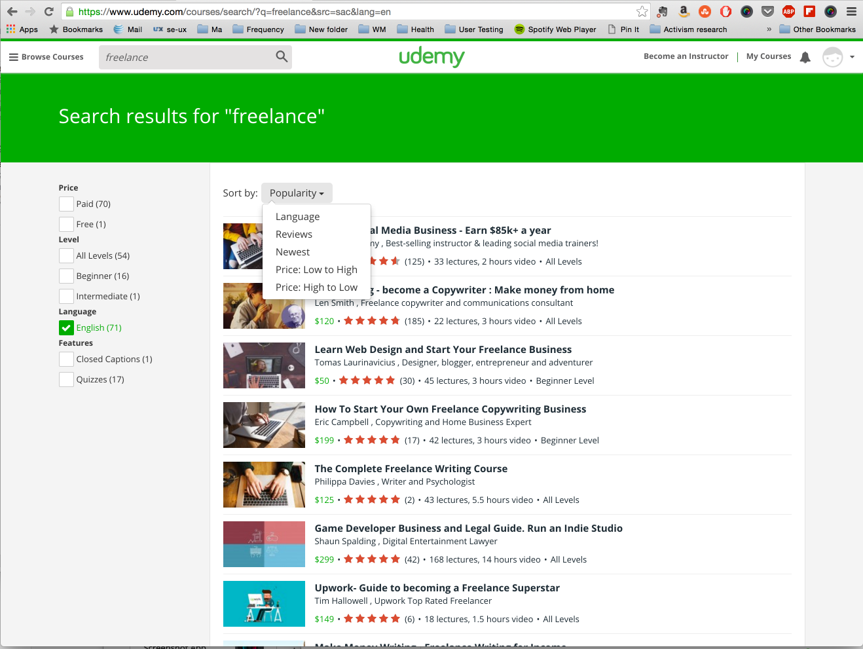This screenshot has width=863, height=649.
Task: Click Become an Instructor link
Action: coord(686,56)
